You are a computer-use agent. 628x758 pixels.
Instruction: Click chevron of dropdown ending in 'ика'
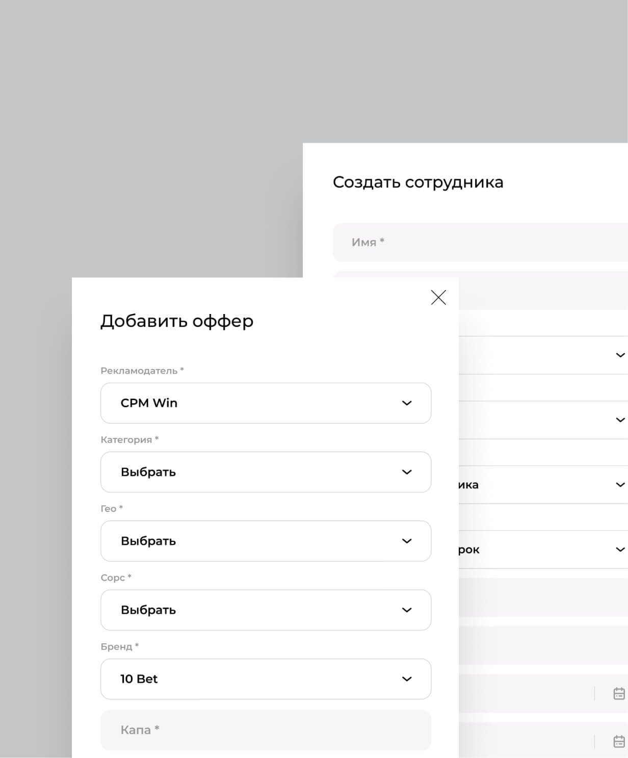pos(619,485)
